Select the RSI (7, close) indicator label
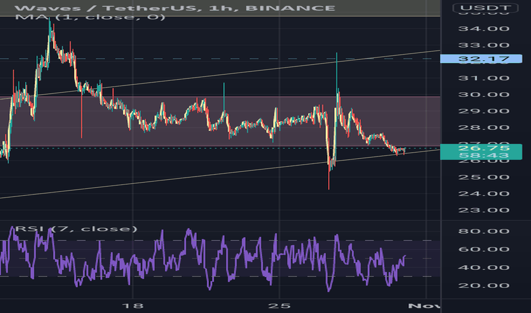 [x=76, y=229]
